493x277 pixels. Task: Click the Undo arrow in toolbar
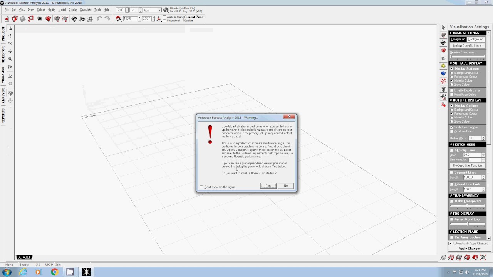(100, 18)
